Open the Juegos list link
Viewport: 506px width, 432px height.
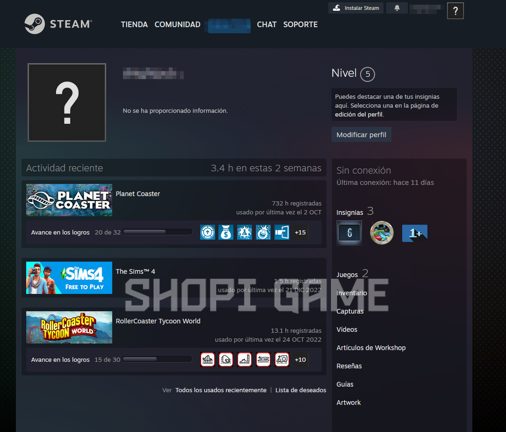[x=347, y=275]
